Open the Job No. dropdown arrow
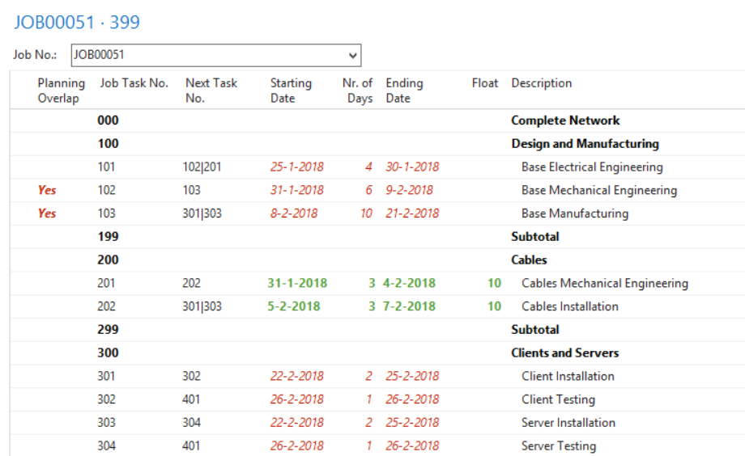Viewport: 745px width, 456px height. (352, 56)
